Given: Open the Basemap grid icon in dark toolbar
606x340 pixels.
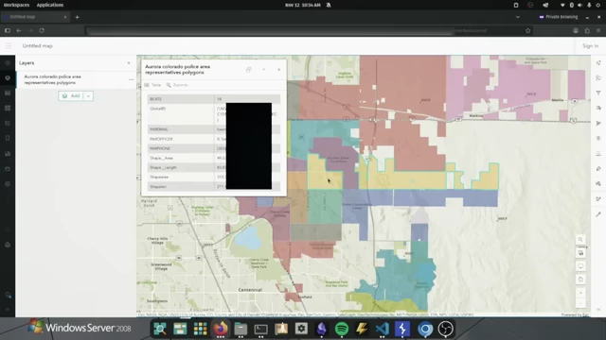Looking at the screenshot, I should [x=8, y=108].
